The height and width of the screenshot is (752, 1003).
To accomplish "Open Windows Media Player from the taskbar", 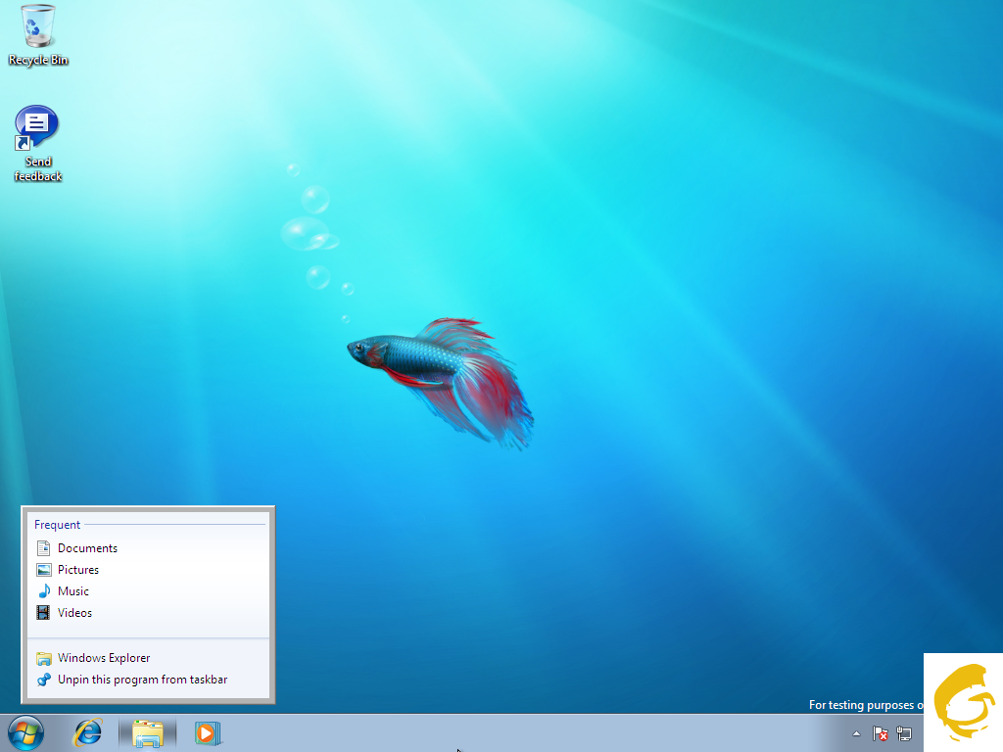I will 207,732.
